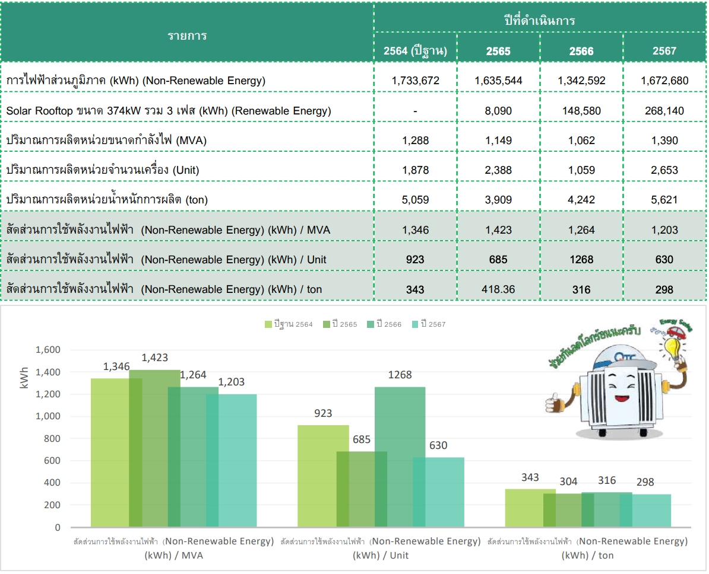Click the ปีที่ดำเนินการ header cell

click(x=539, y=21)
